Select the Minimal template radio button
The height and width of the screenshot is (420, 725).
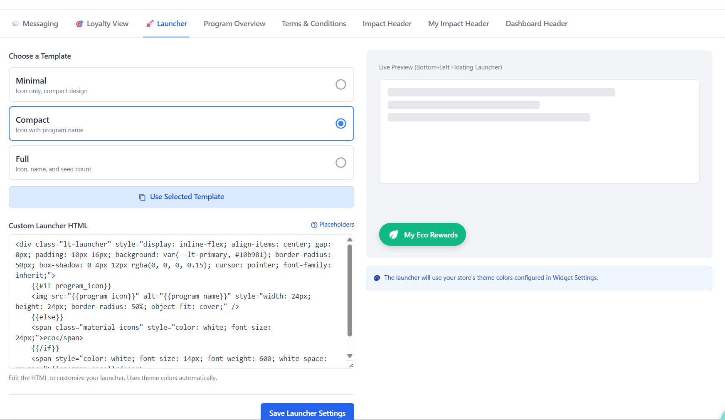[340, 84]
